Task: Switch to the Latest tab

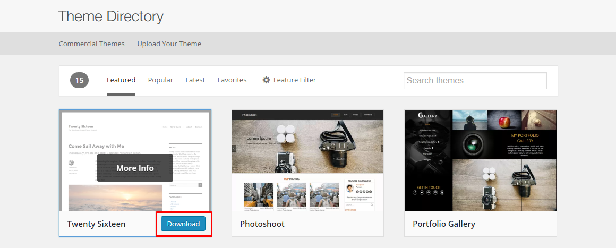Action: [195, 80]
